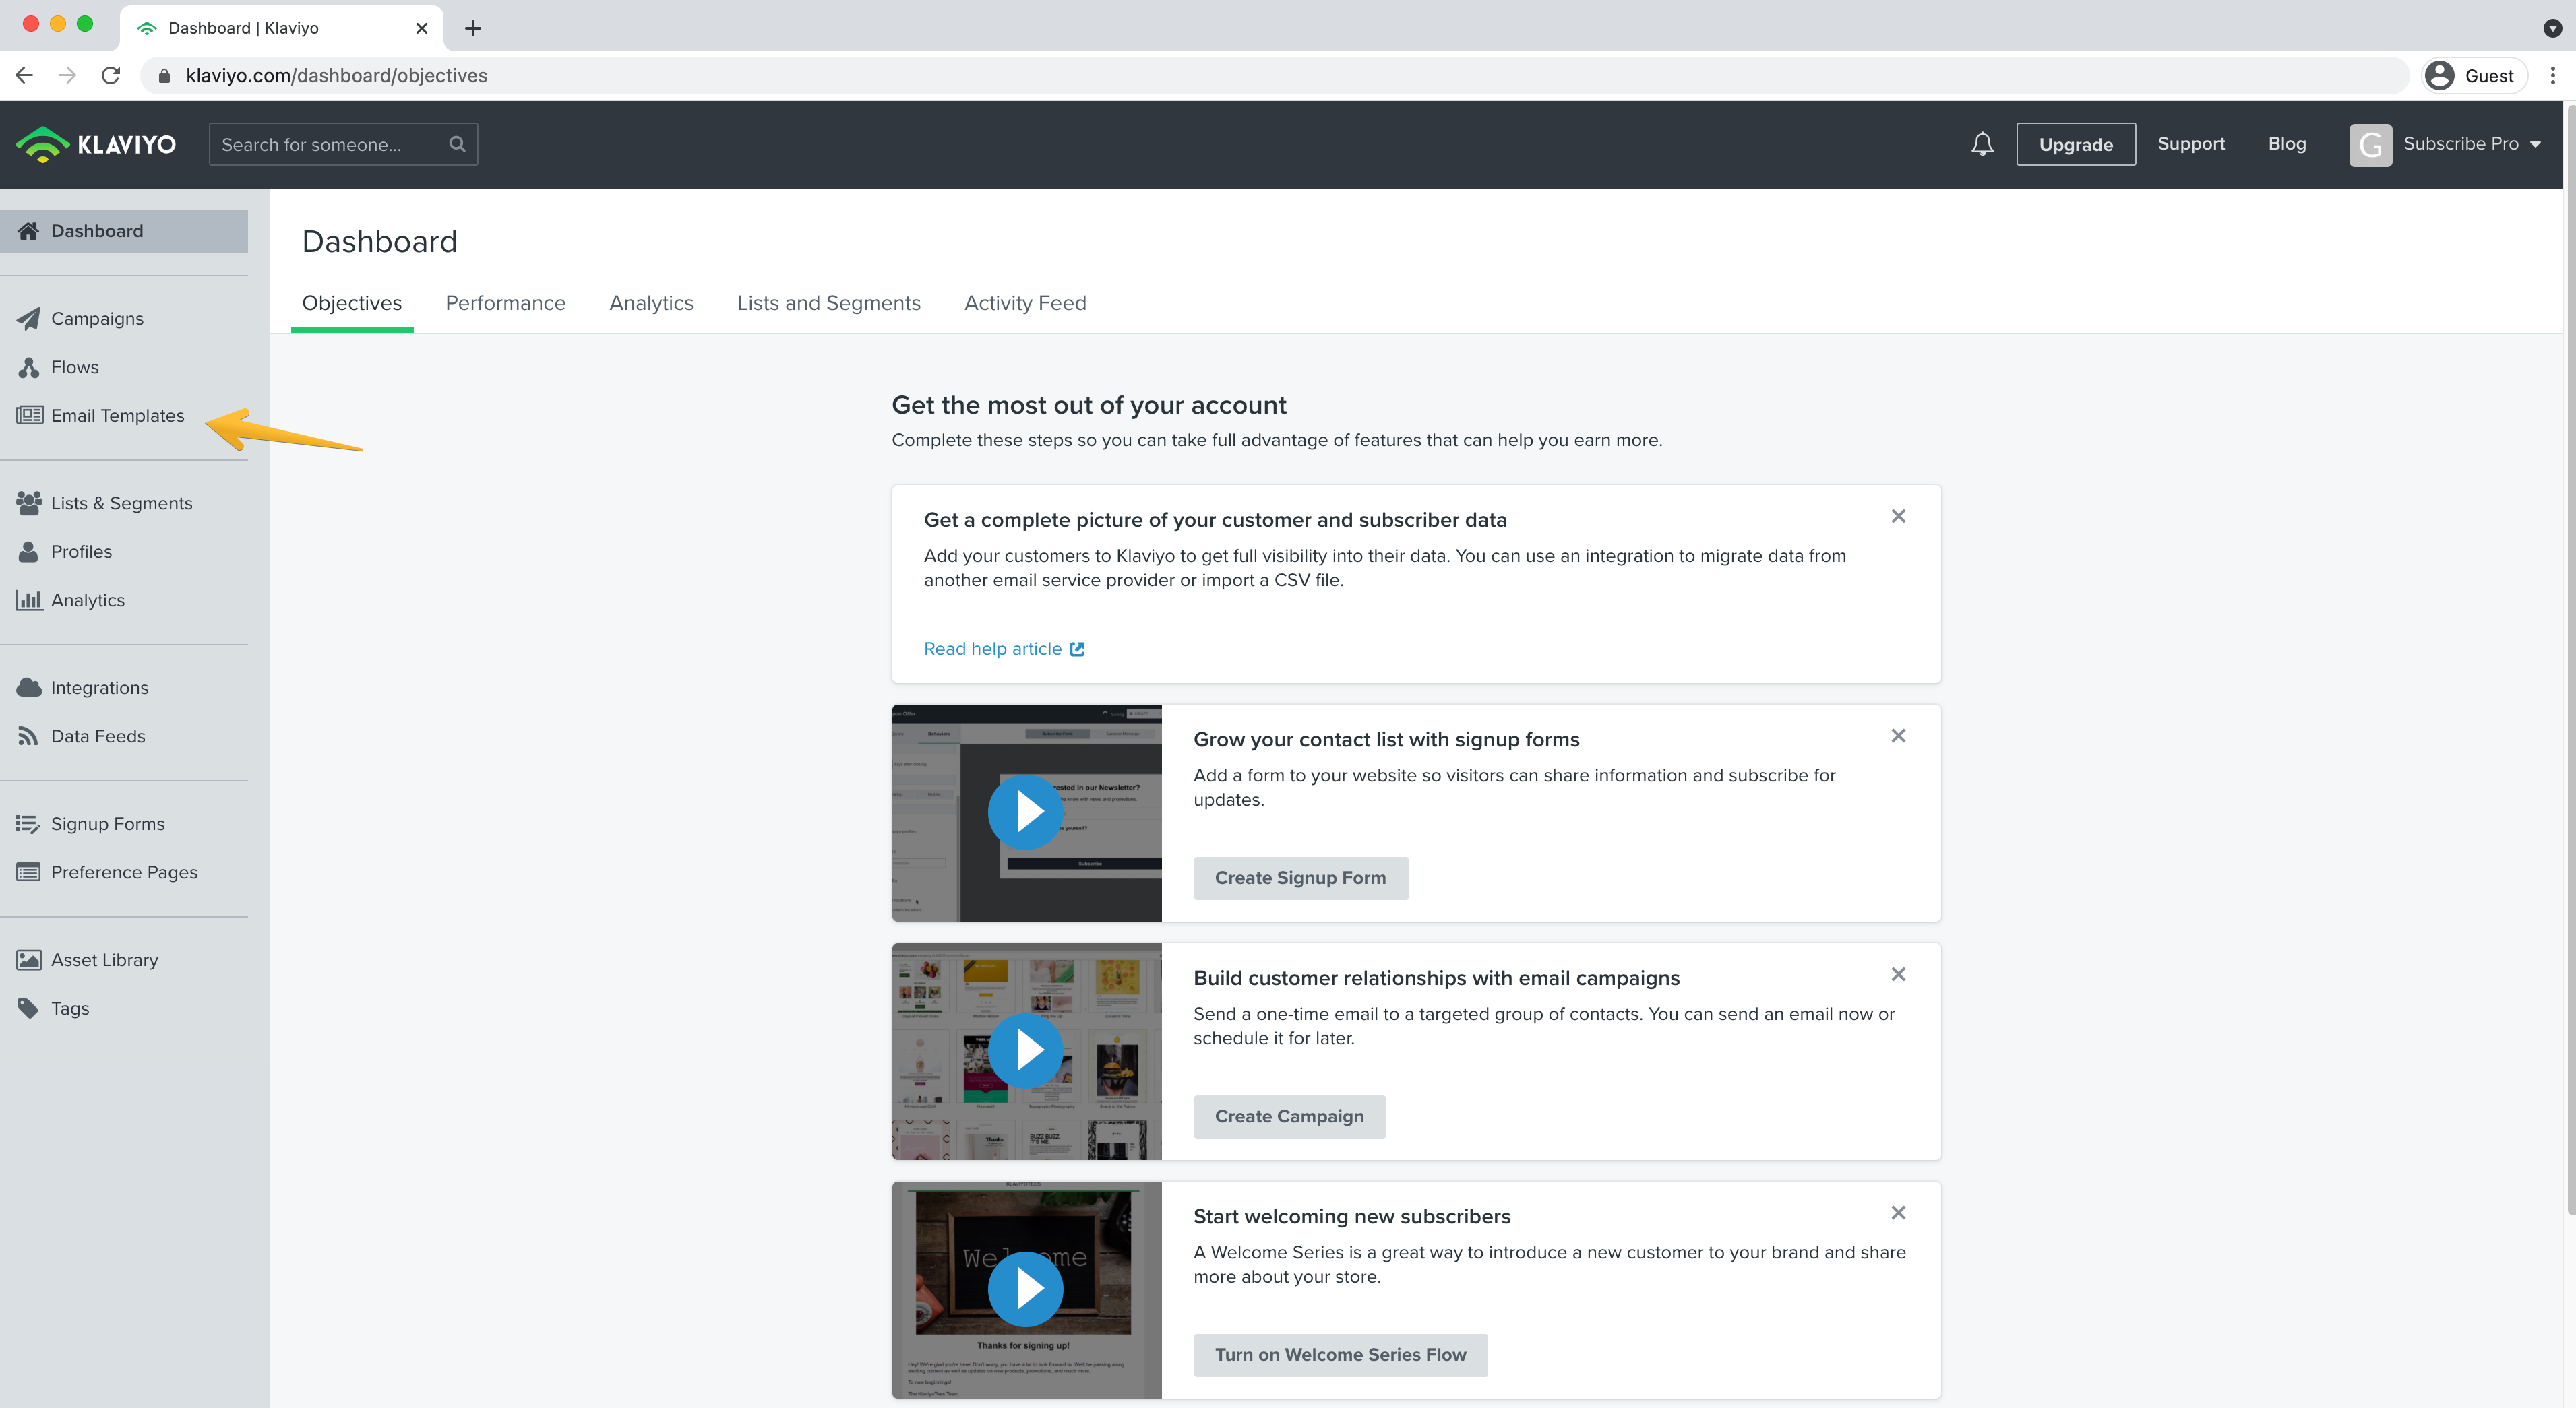2576x1408 pixels.
Task: Click the Tags icon in sidebar
Action: 29,1009
